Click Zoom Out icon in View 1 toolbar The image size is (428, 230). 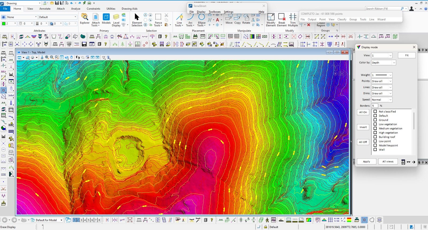click(x=52, y=57)
